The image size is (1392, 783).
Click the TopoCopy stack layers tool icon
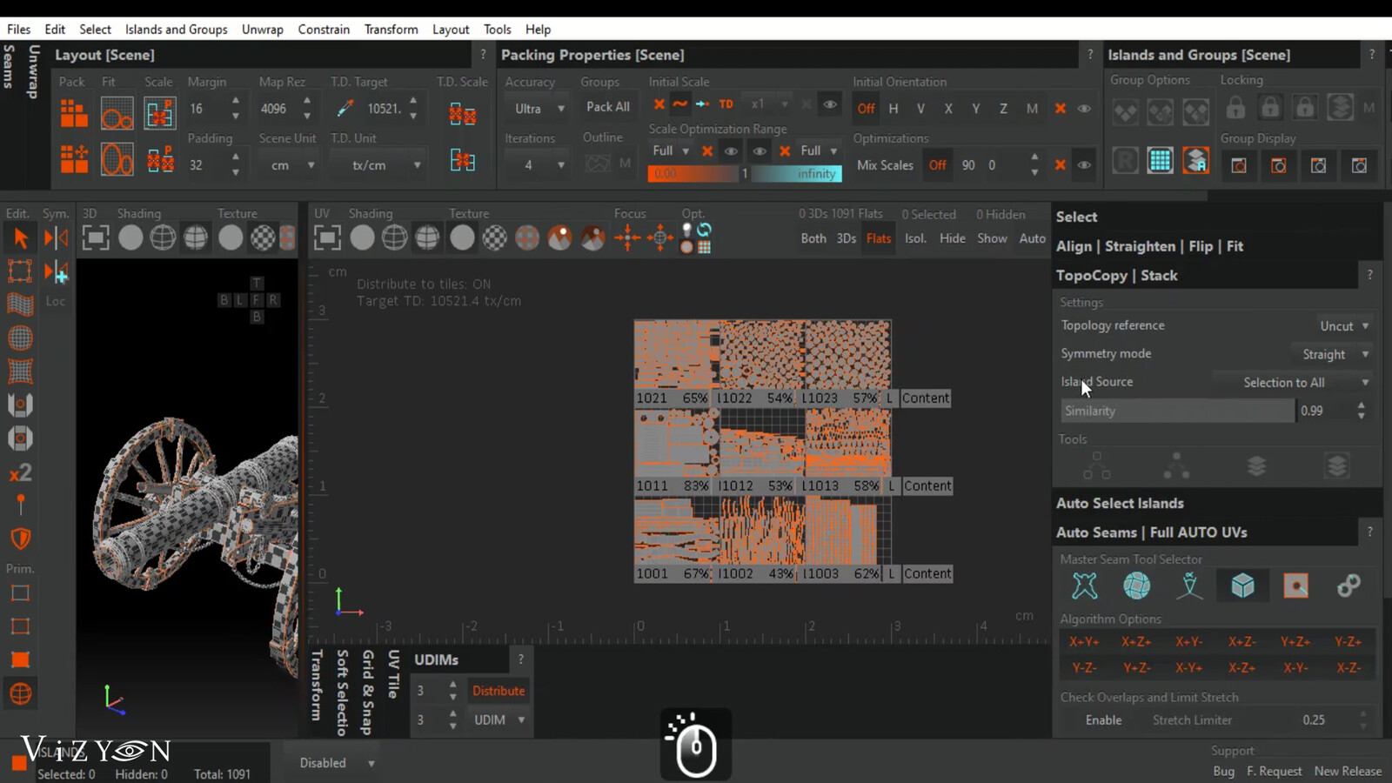pyautogui.click(x=1256, y=466)
